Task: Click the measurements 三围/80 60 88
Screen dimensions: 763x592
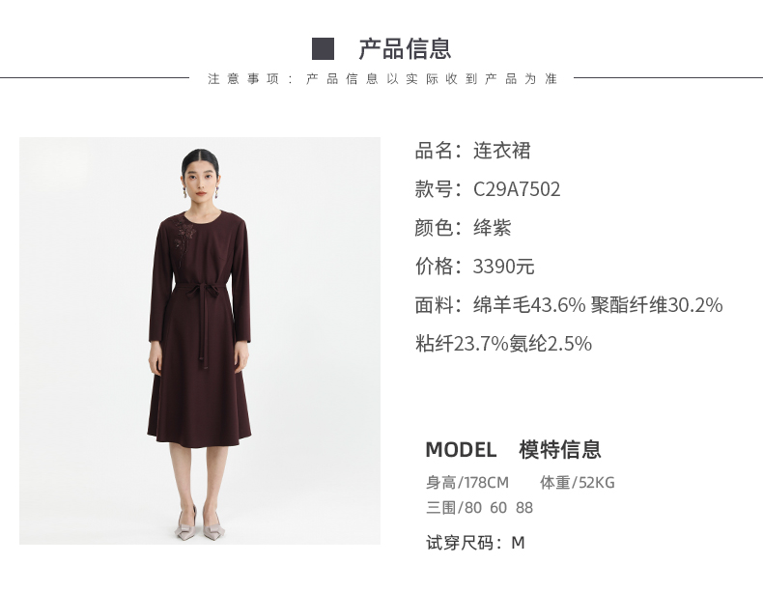Action: tap(480, 508)
